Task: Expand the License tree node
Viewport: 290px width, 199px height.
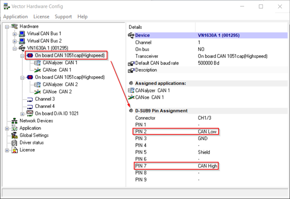Action: (x=7, y=150)
